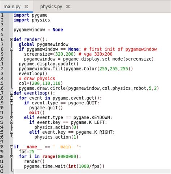This screenshot has height=174, width=171.
Task: Collapse the 'for event in pygame.event.get()' fold
Action: 12,98
